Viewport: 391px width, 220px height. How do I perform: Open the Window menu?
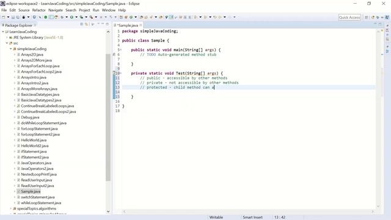[109, 10]
